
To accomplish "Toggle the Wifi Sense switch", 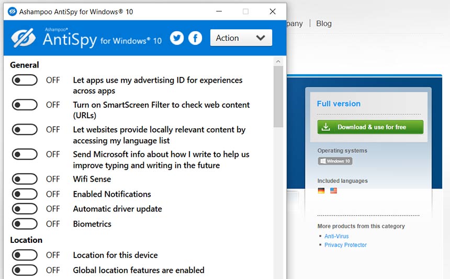I will [25, 179].
